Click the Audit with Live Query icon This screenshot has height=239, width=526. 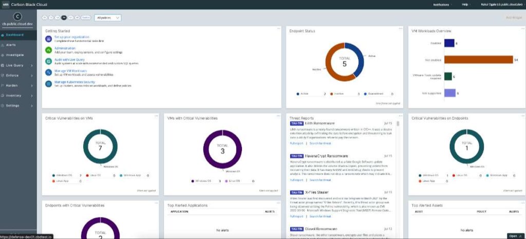click(x=49, y=61)
